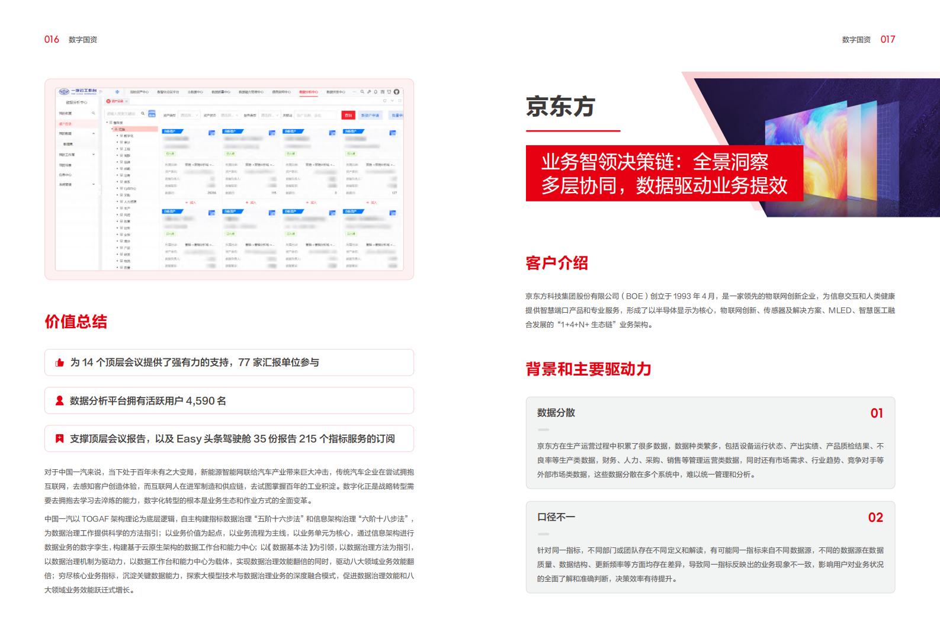Click the shirt-shaped theme icon in the top bar
The width and height of the screenshot is (940, 638).
pyautogui.click(x=389, y=92)
